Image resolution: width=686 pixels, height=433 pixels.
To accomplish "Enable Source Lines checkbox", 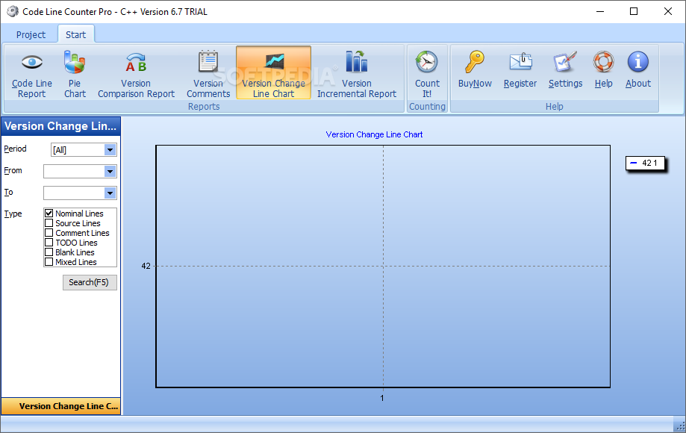I will coord(49,223).
